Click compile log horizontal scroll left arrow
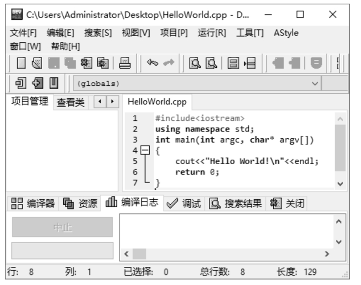 126,254
